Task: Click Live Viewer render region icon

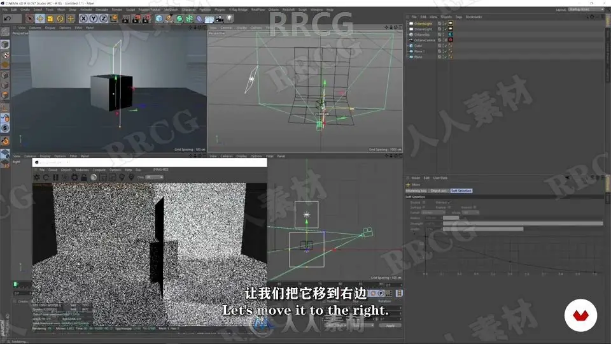Action: [x=103, y=177]
